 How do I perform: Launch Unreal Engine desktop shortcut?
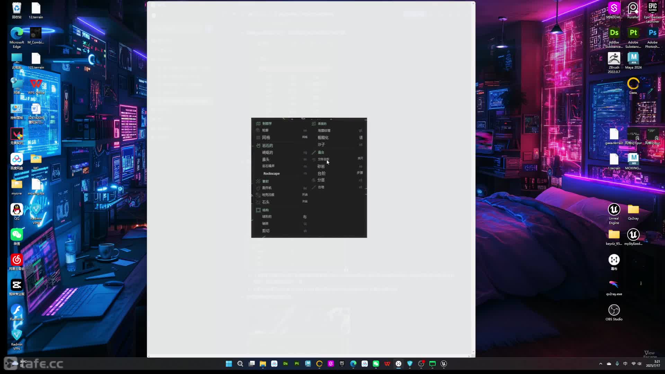(x=614, y=214)
